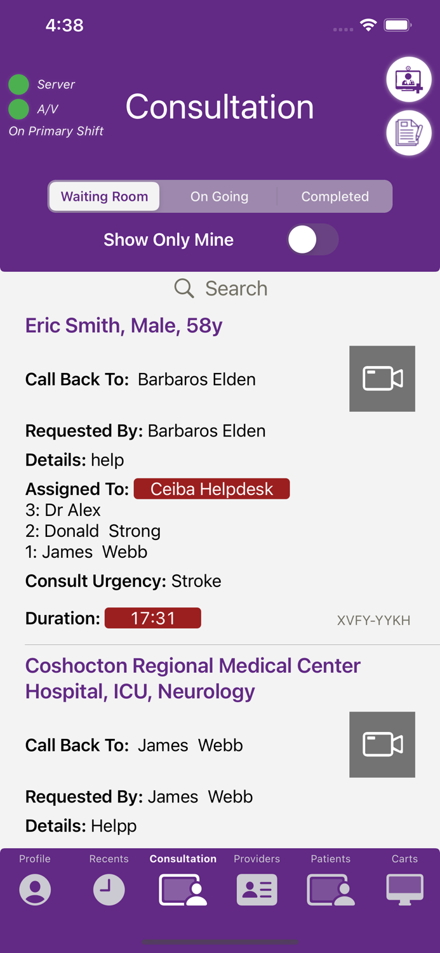Tap the green A/V status indicator
The image size is (440, 953).
(x=18, y=109)
